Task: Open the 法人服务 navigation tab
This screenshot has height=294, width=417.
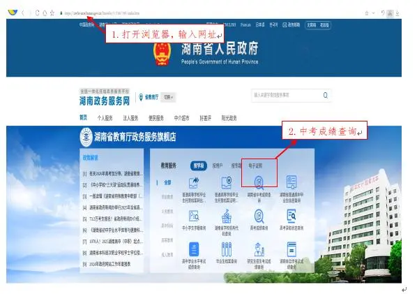Action: (x=130, y=118)
